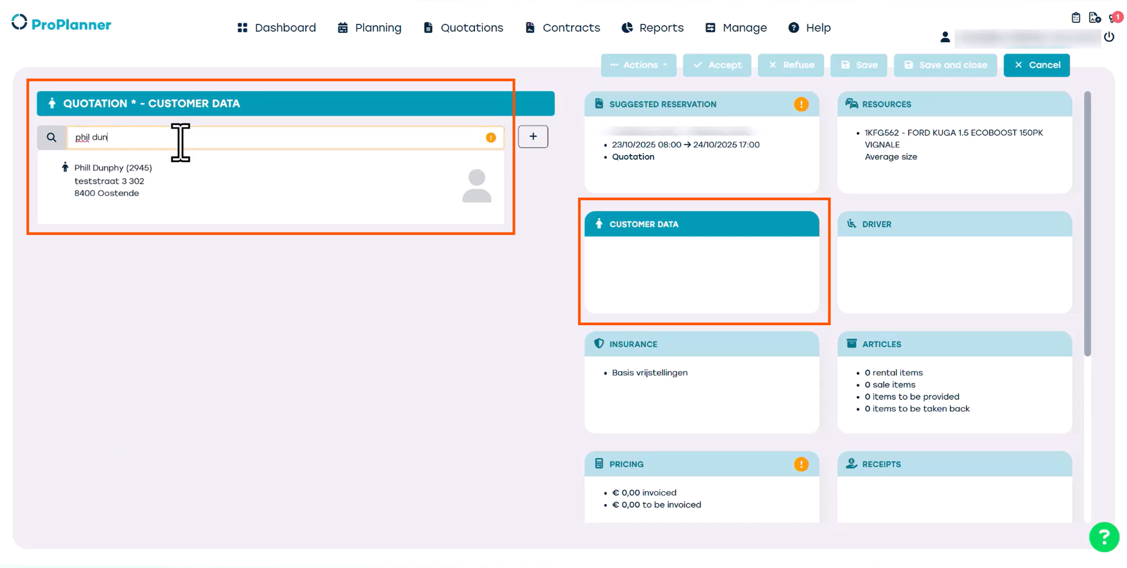
Task: Click the plus button to add customer
Action: [x=533, y=136]
